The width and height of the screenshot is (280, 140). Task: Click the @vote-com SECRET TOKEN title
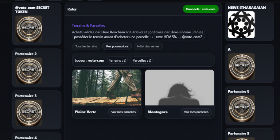[32, 10]
